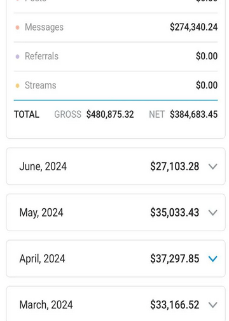Click the $274,340.24 Messages amount
This screenshot has width=229, height=321.
pyautogui.click(x=193, y=27)
